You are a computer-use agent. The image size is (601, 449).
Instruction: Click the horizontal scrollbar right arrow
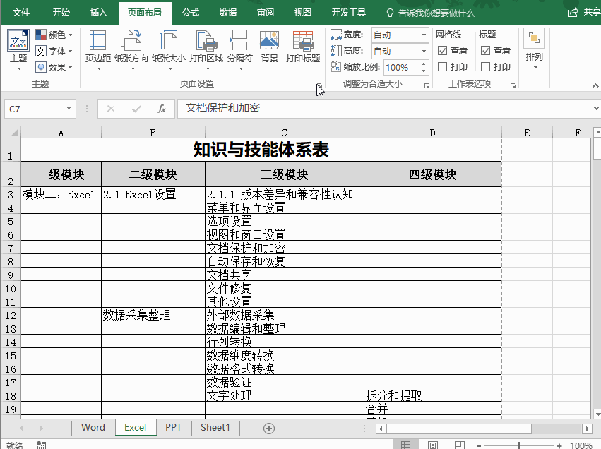pyautogui.click(x=586, y=429)
